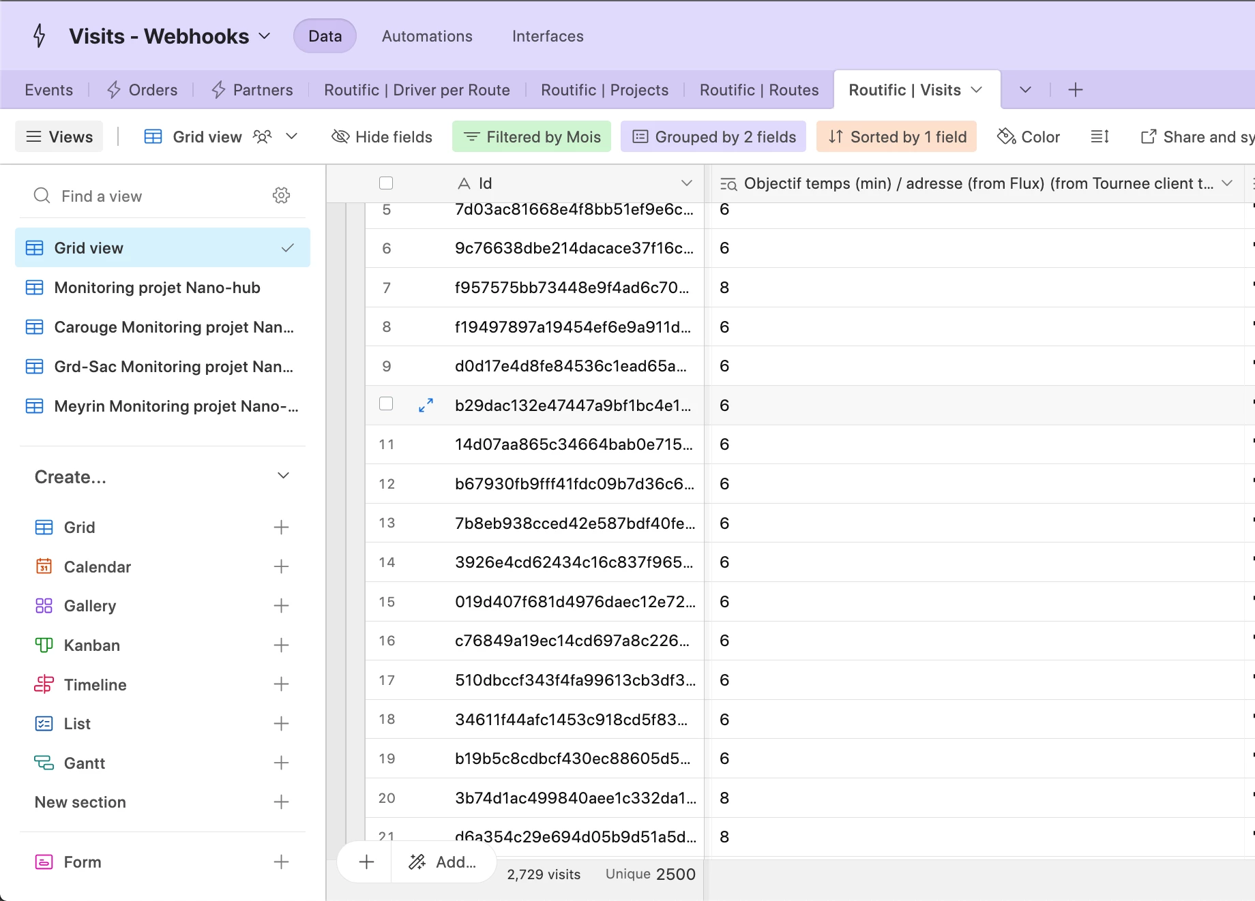Create a new Form view
1255x901 pixels.
(x=282, y=862)
